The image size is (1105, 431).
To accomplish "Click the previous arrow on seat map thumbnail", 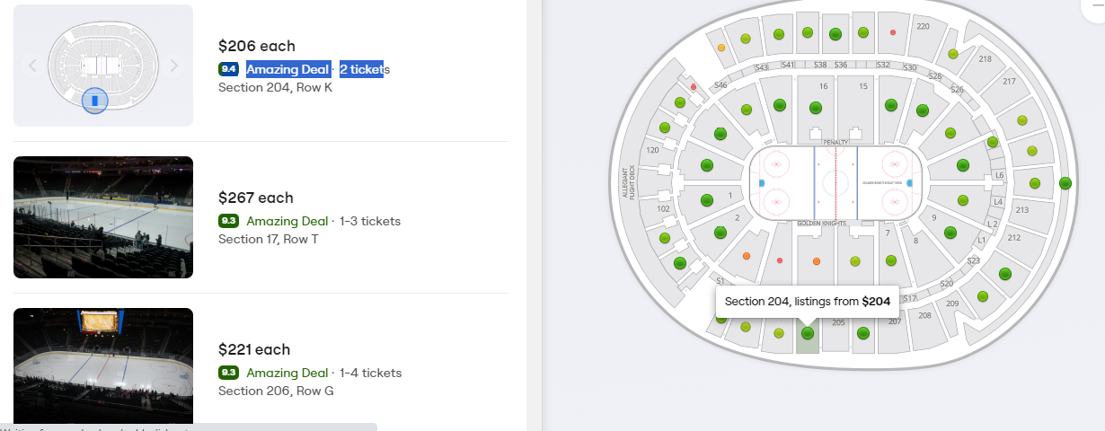I will 32,66.
